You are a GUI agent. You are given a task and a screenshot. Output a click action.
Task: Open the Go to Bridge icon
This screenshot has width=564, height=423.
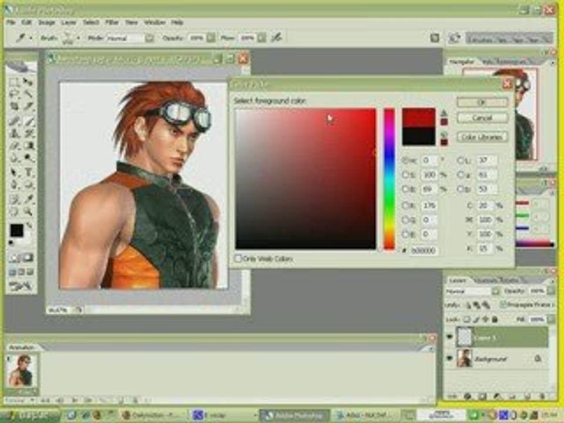[455, 38]
